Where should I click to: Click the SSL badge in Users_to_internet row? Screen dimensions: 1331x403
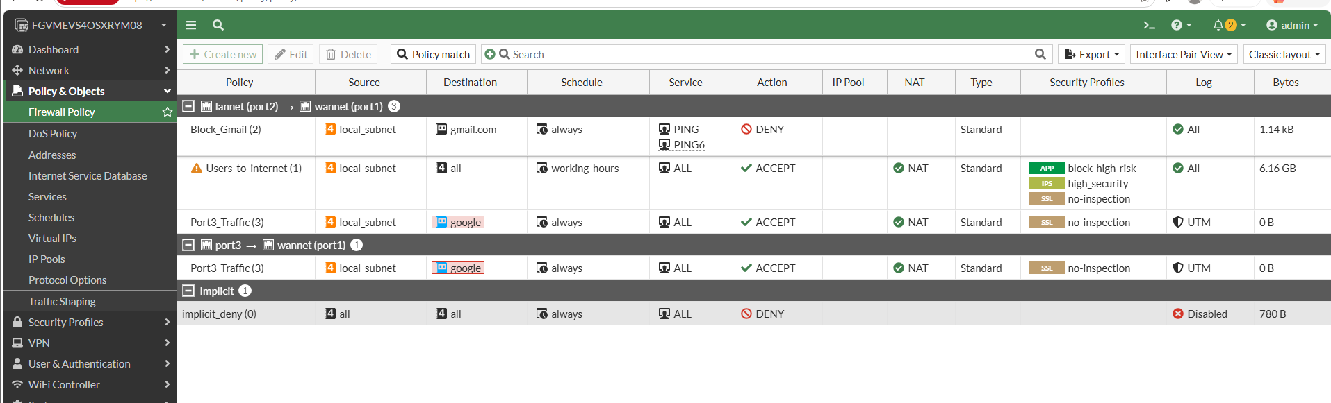click(1047, 198)
